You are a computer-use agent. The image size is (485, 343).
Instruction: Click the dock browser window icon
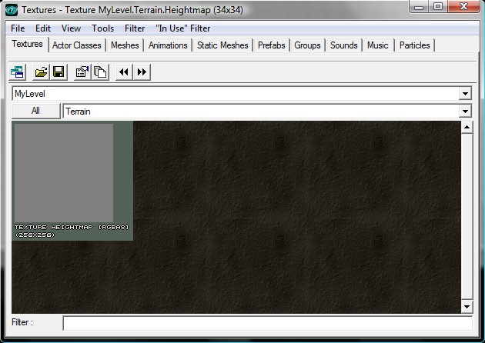pos(18,72)
